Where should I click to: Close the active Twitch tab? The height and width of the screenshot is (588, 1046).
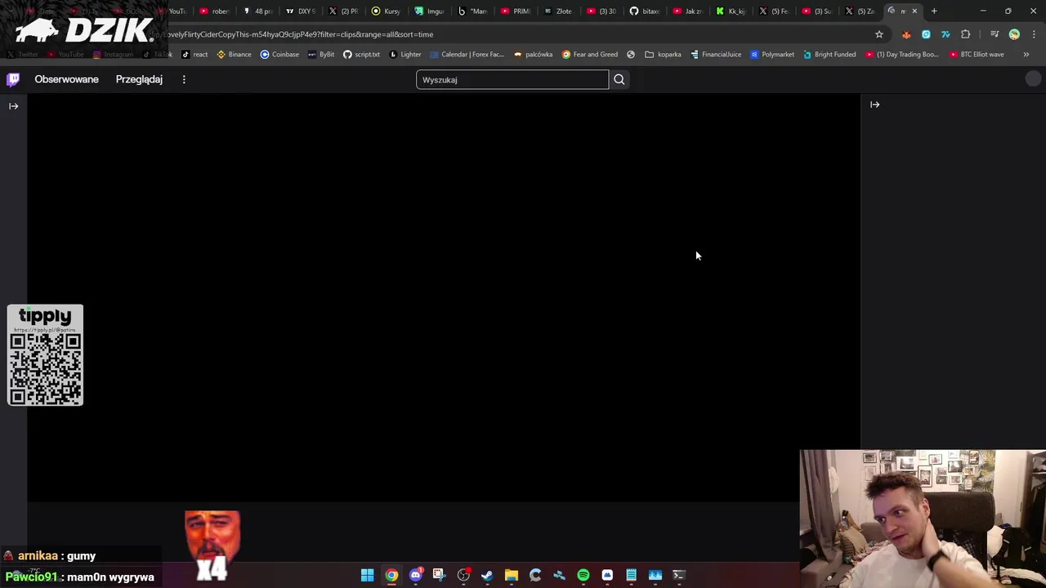pyautogui.click(x=914, y=11)
